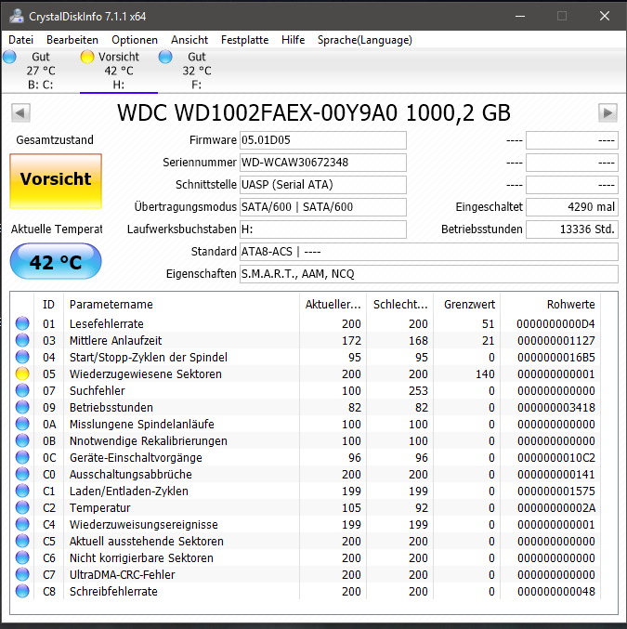This screenshot has width=627, height=629.
Task: Click status icon for Lesefehlerrate row
Action: pos(22,323)
